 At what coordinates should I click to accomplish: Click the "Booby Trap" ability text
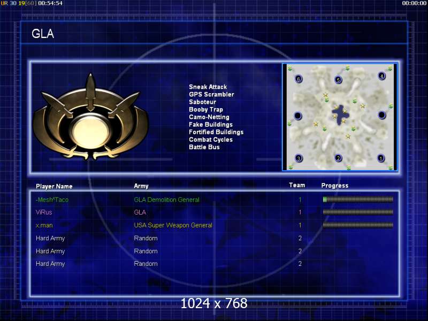(206, 110)
